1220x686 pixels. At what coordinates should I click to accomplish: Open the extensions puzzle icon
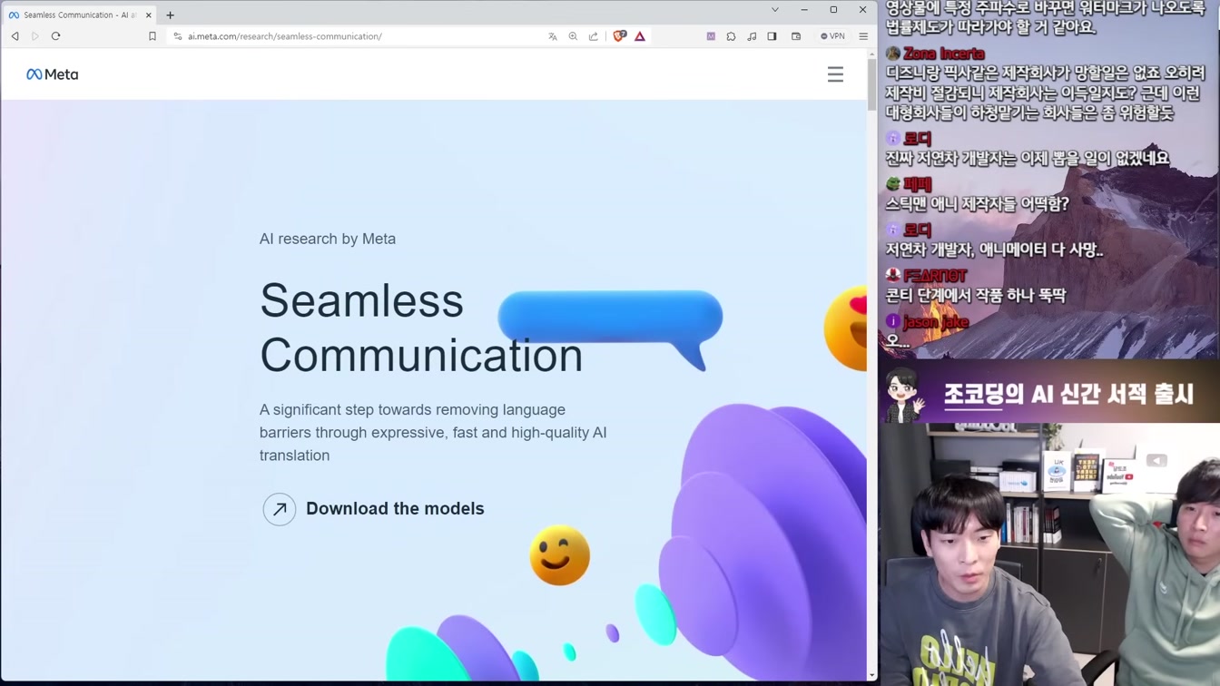point(731,36)
